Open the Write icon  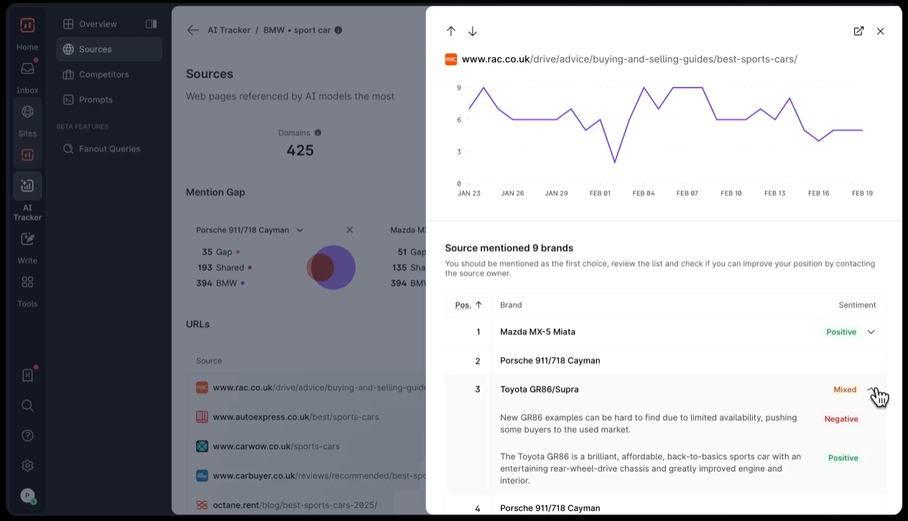(27, 239)
